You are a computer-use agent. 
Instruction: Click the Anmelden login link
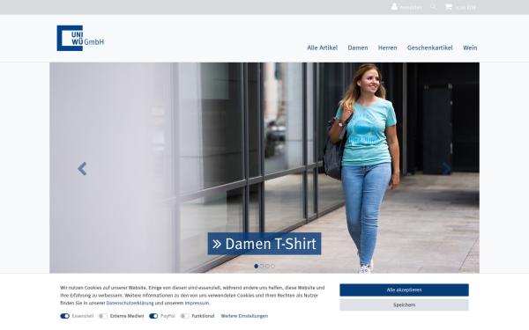[411, 7]
